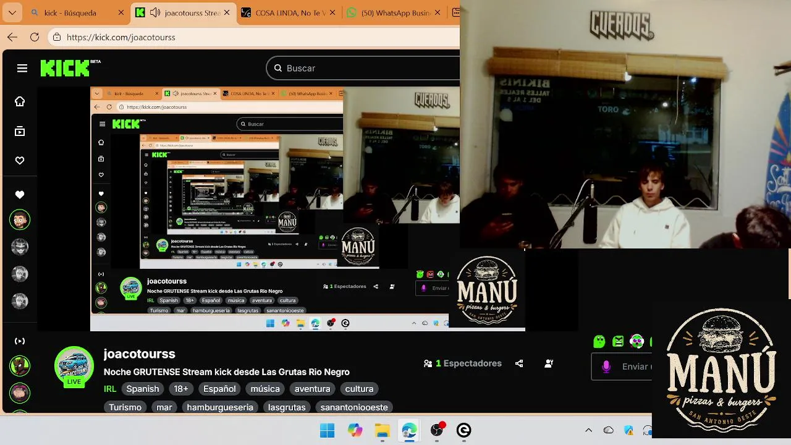Close the COSA LINDA tab
The width and height of the screenshot is (791, 445).
[333, 12]
